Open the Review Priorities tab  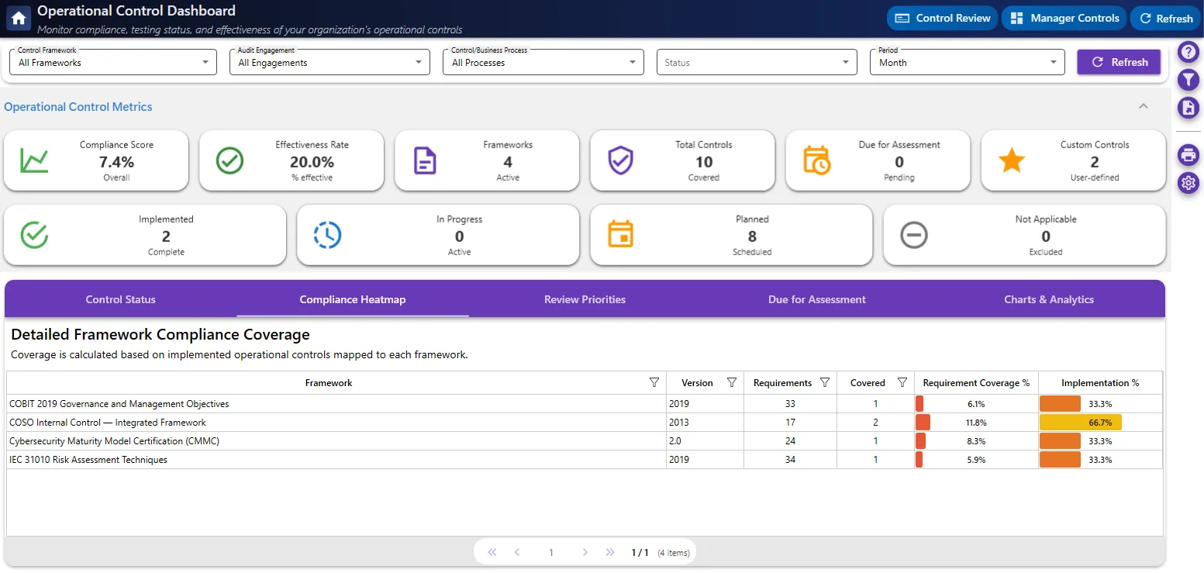click(585, 299)
